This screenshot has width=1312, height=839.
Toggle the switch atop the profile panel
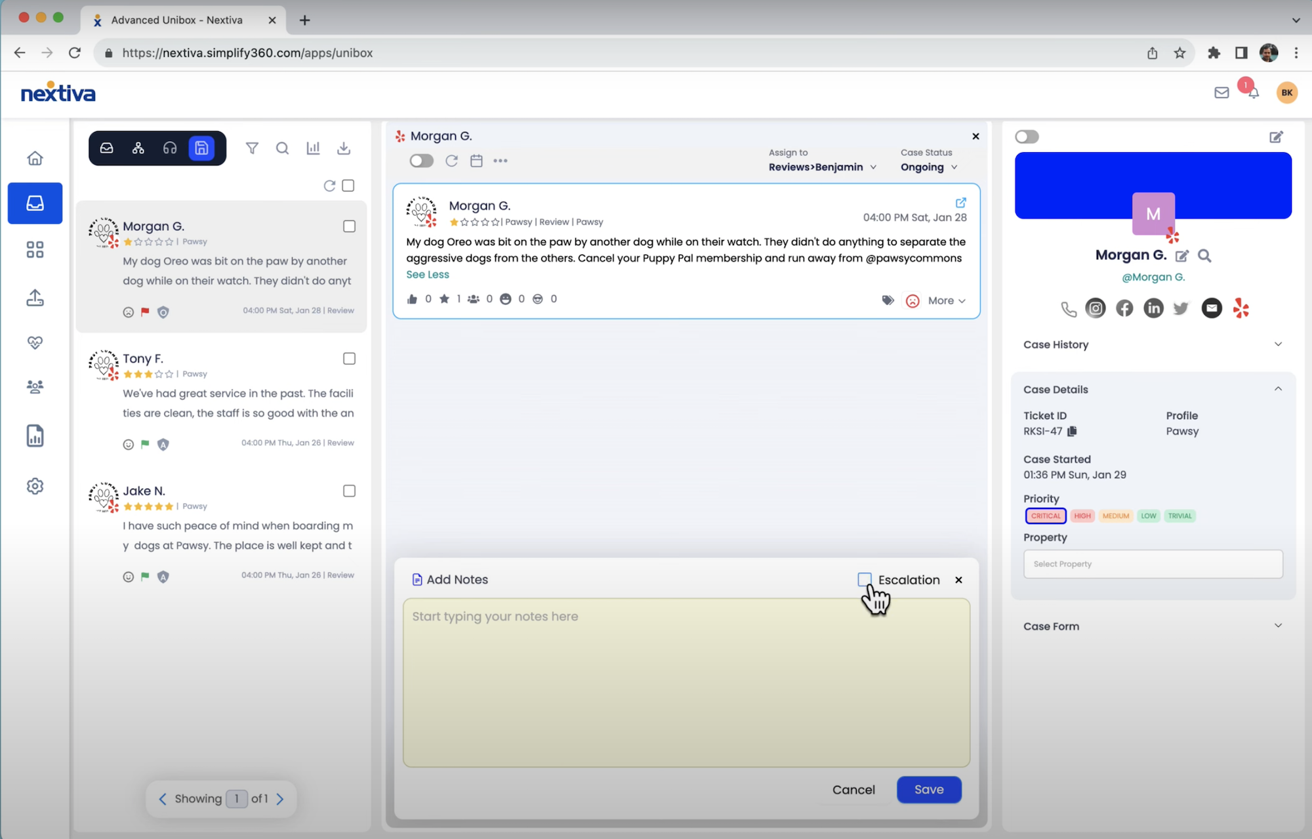[x=1027, y=136]
